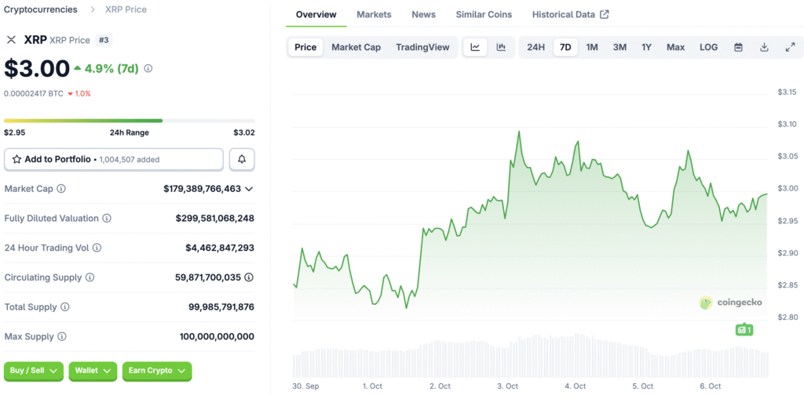Viewport: 804px width, 395px height.
Task: Click the price alert bell icon
Action: [x=242, y=159]
